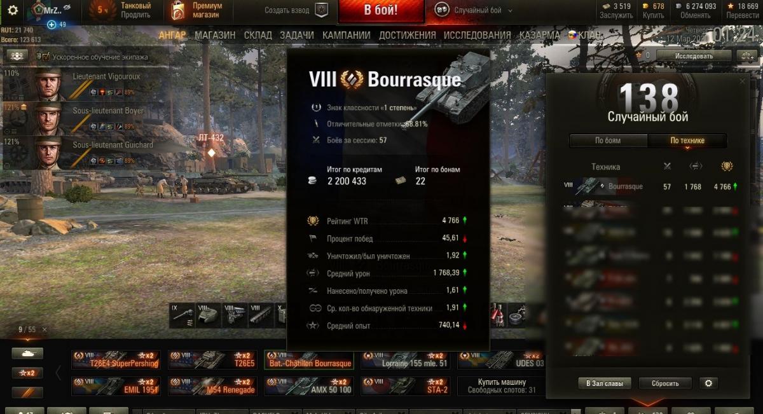Click the blue plus icon under nickname
763x414 pixels.
(x=52, y=25)
